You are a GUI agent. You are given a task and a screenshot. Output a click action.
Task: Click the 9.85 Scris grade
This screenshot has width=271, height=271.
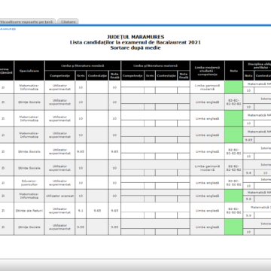(81, 151)
